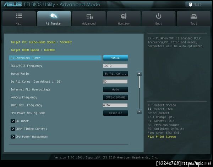Image resolution: width=213 pixels, height=167 pixels.
Task: Switch to the Monitor tab
Action: tap(124, 19)
